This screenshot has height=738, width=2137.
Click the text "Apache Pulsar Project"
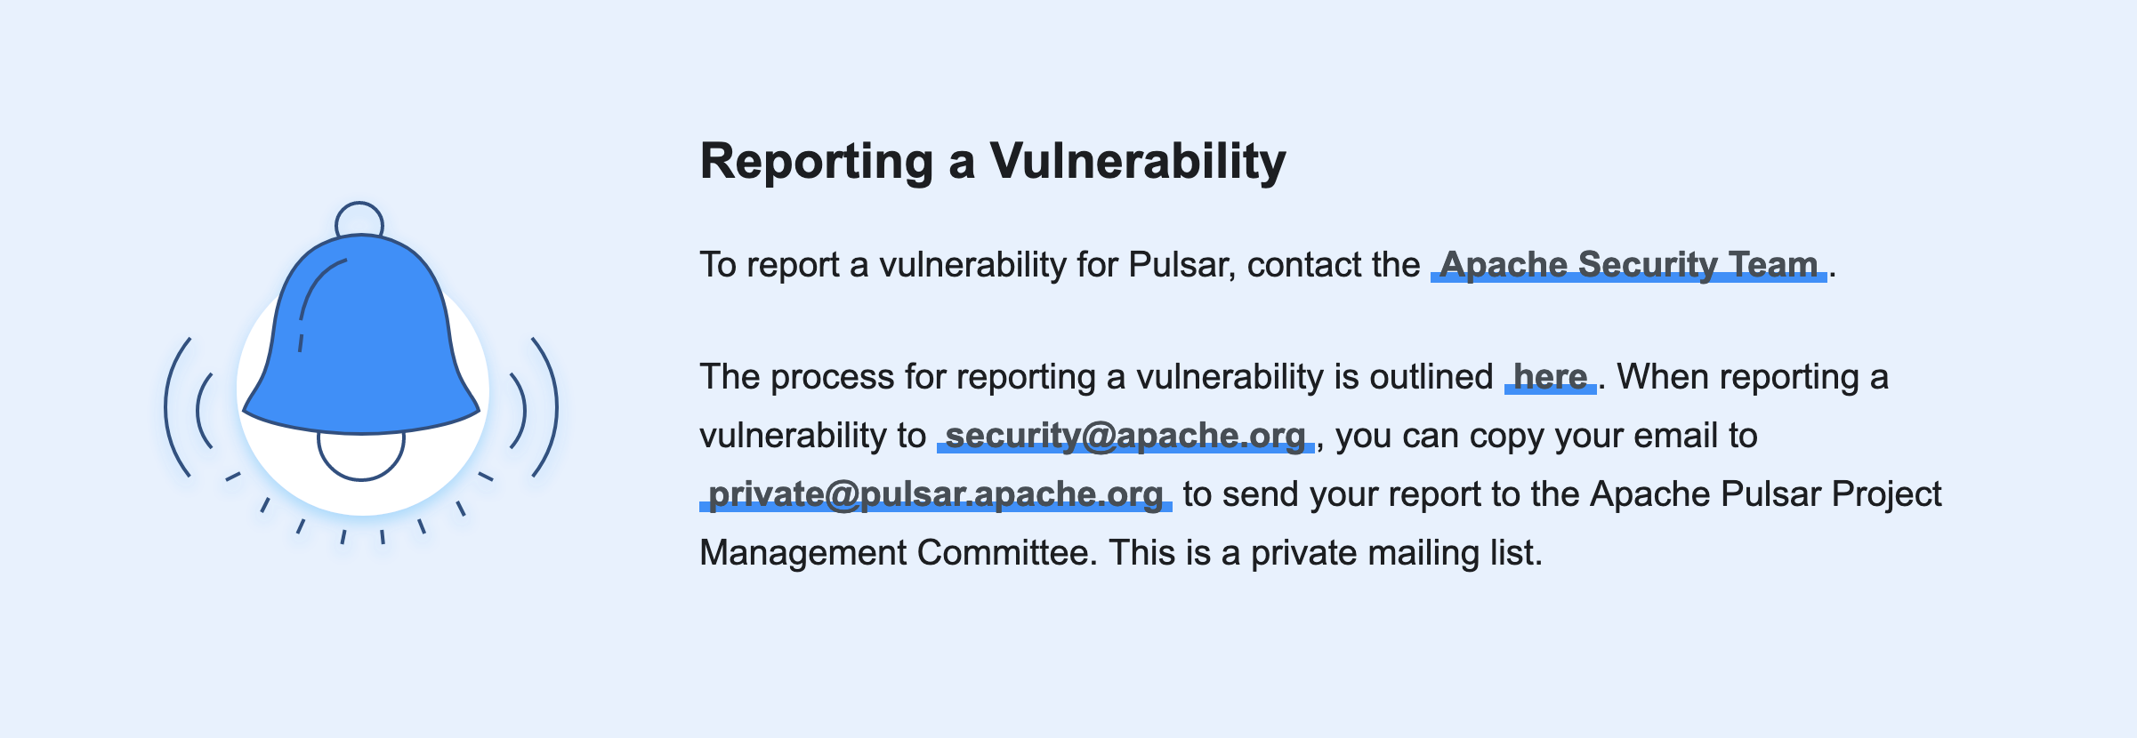1766,494
